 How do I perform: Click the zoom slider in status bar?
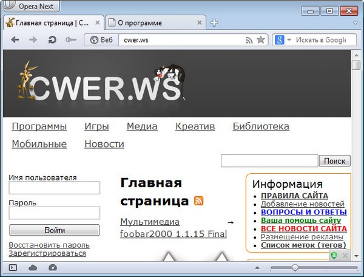pos(295,267)
